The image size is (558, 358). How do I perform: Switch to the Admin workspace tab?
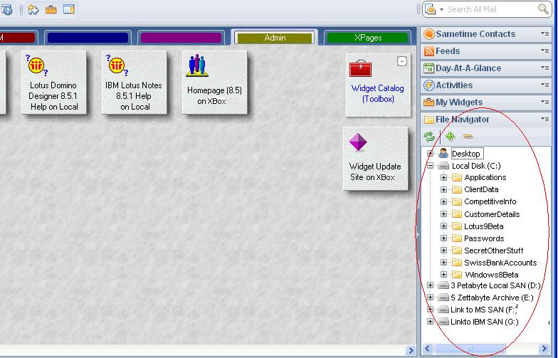coord(275,38)
